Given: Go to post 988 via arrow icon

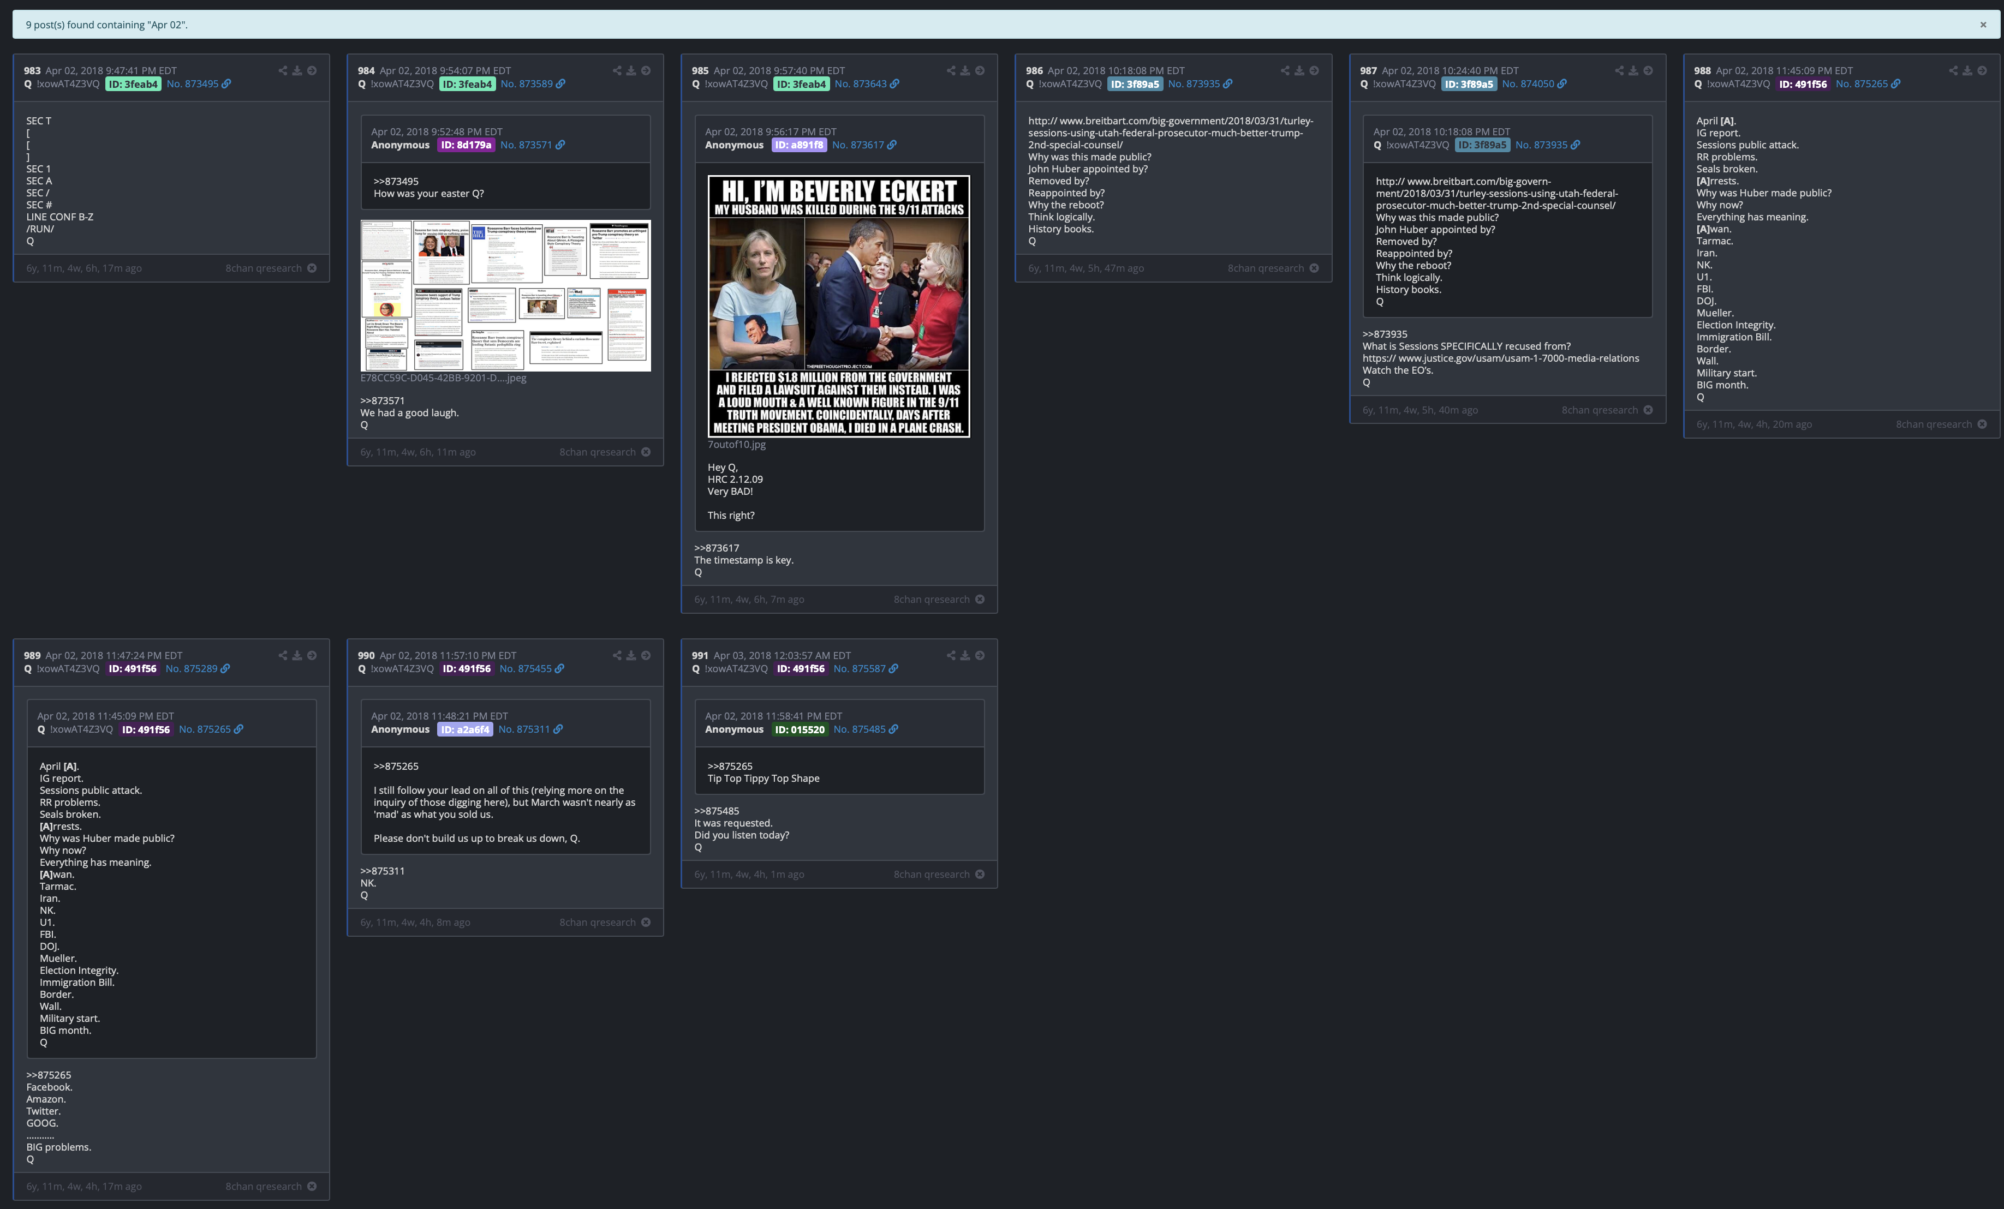Looking at the screenshot, I should [1982, 71].
